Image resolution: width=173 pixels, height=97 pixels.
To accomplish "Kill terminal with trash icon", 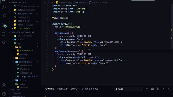I will 158,89.
